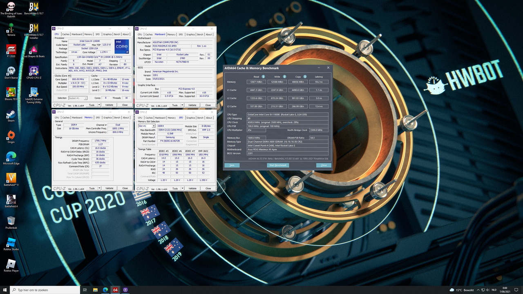Screen dimensions: 523x294
Task: Click the taskbar search box
Action: (44, 290)
